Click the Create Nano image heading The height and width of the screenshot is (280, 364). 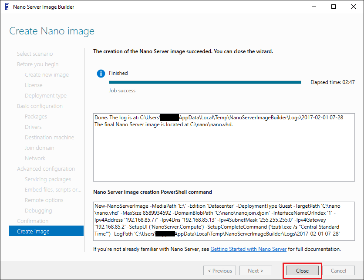(x=52, y=31)
